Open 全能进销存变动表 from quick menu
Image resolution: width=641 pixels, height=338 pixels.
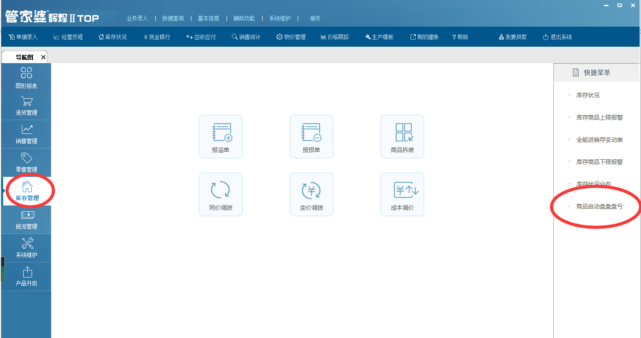(599, 140)
